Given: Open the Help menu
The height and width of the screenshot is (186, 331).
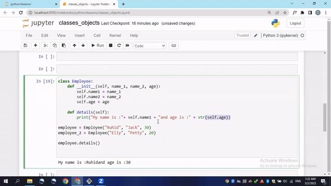Looking at the screenshot, I should click(x=134, y=36).
